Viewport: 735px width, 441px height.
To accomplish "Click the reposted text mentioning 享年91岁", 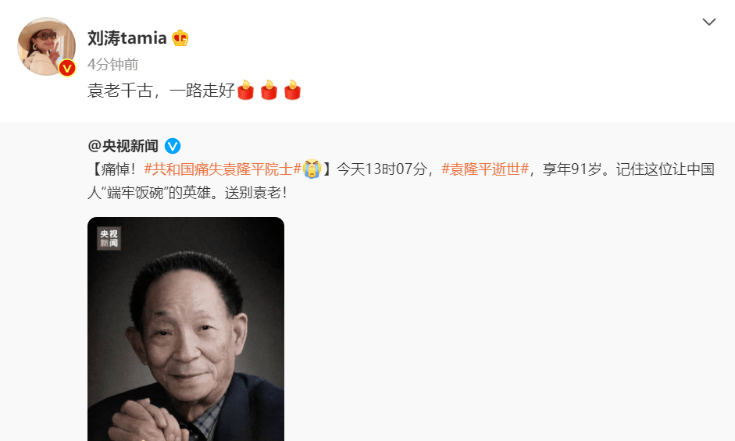I will point(572,169).
